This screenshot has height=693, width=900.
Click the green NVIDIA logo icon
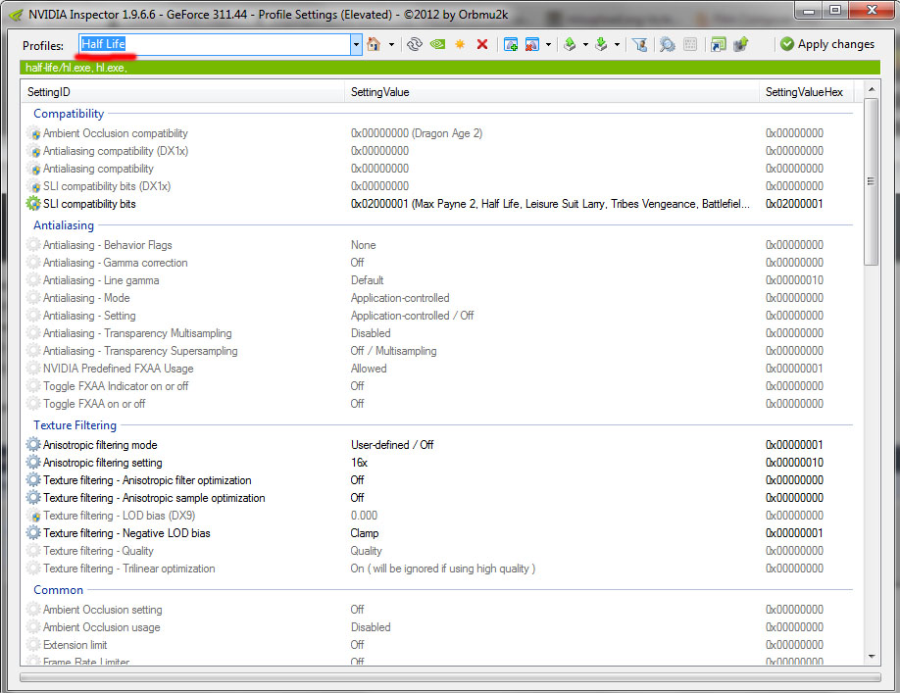pos(438,44)
